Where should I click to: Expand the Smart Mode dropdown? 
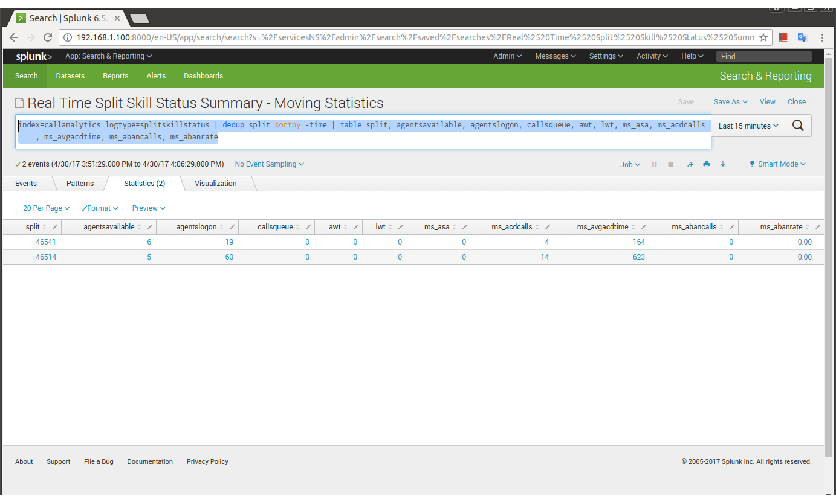coord(777,164)
